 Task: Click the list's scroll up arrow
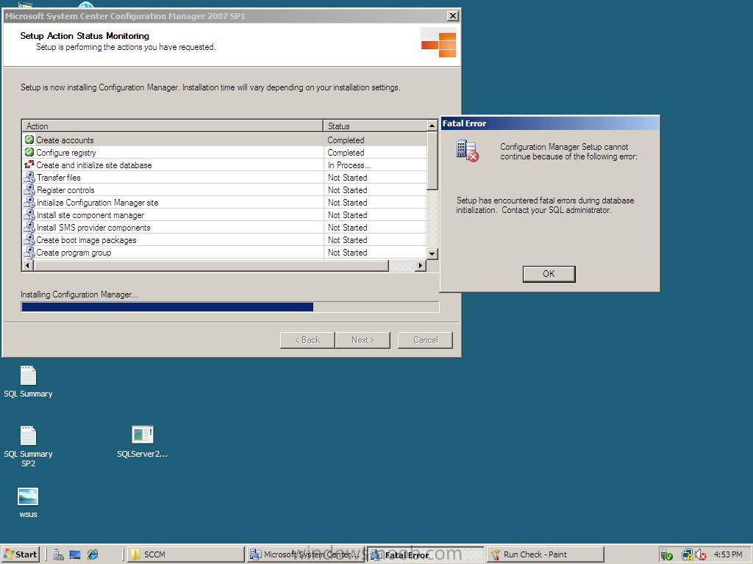(432, 126)
